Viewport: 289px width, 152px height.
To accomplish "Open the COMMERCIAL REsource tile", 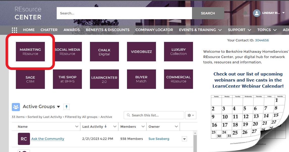I will pyautogui.click(x=178, y=79).
